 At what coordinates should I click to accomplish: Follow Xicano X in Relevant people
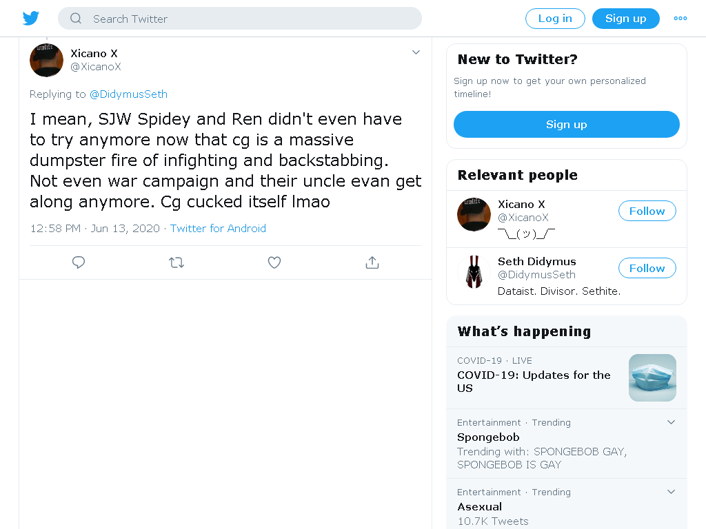click(x=647, y=211)
